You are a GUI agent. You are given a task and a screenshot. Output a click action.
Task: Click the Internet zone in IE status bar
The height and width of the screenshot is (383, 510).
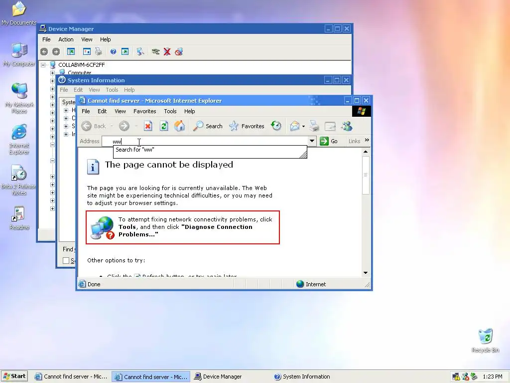(x=311, y=284)
